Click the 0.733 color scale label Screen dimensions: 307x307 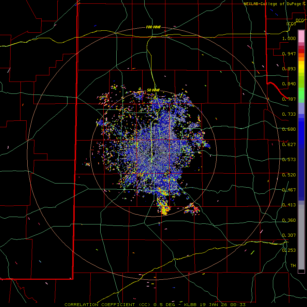289,114
